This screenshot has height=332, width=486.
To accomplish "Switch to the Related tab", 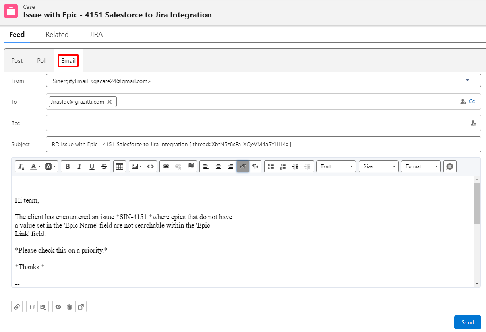I will click(x=57, y=35).
